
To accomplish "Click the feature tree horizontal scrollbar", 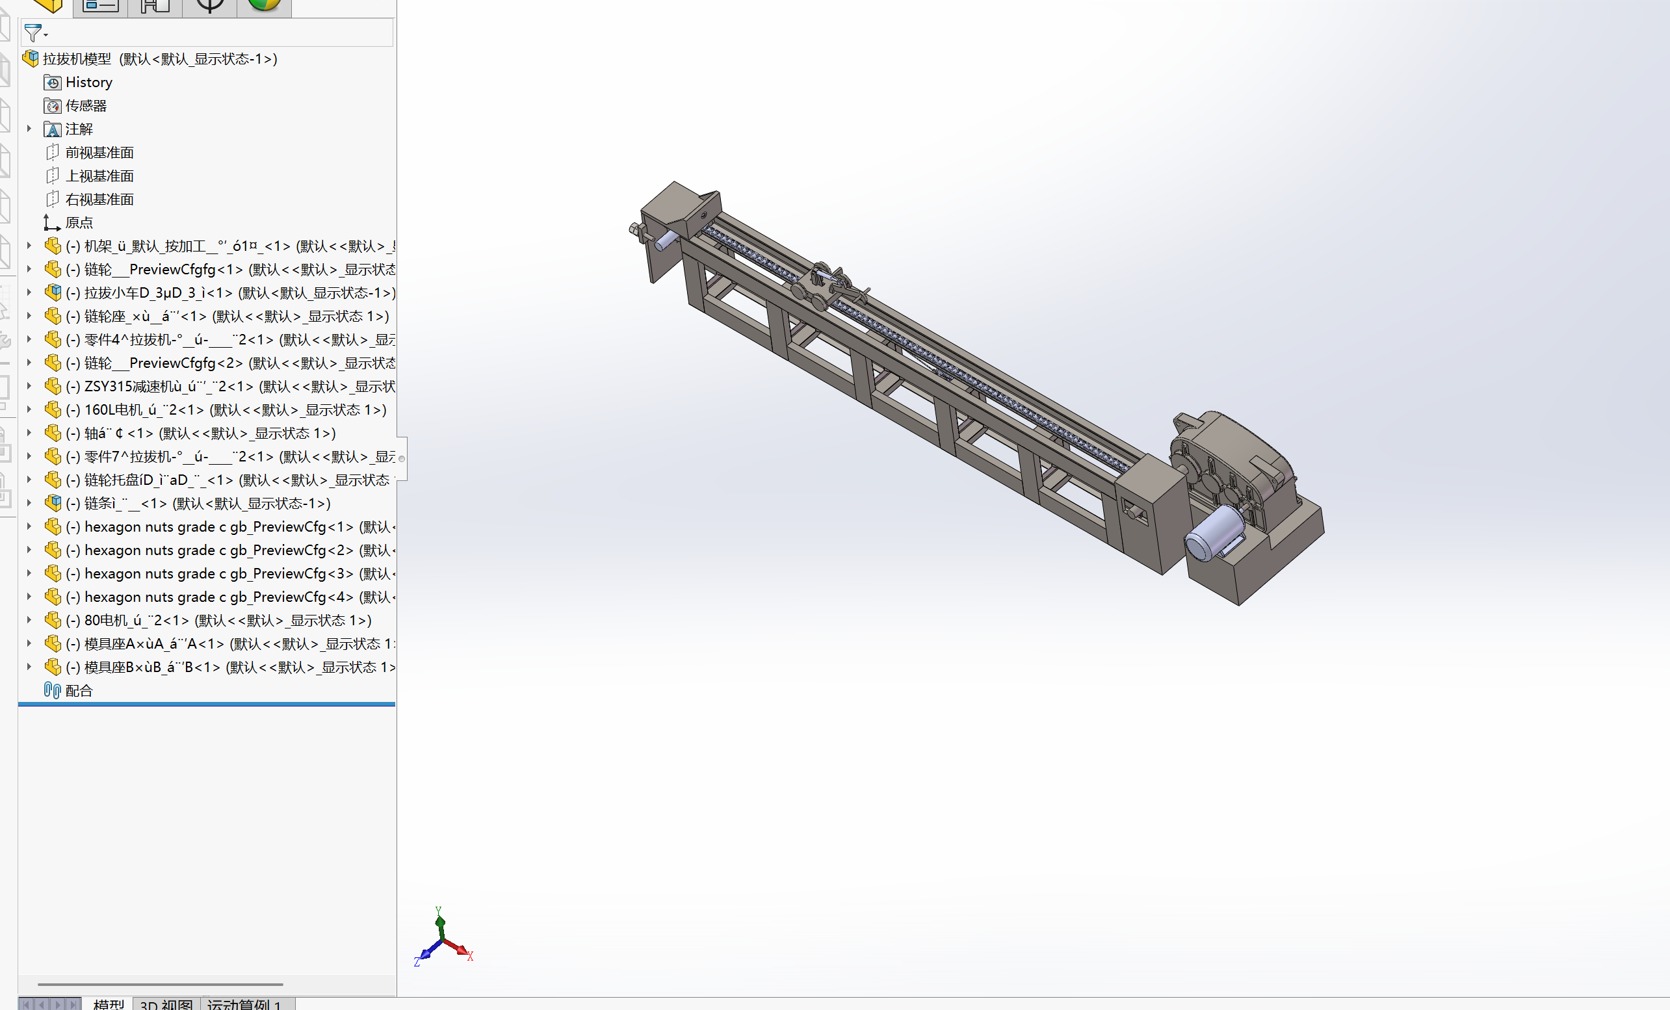I will tap(160, 984).
